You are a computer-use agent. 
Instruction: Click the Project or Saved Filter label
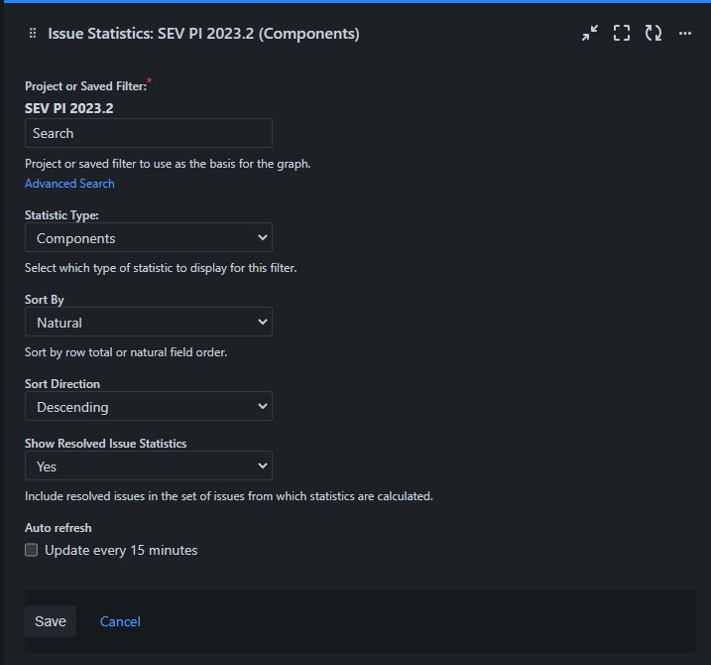click(x=85, y=86)
